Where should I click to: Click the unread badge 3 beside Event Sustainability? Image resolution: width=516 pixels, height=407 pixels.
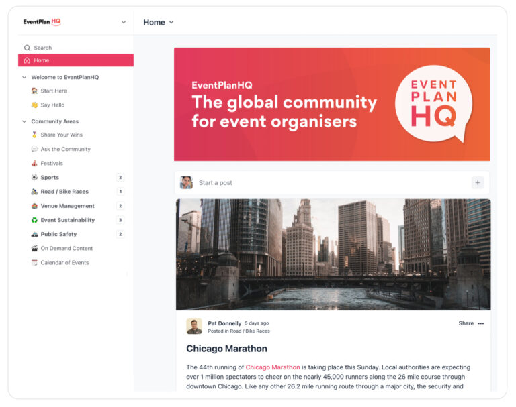point(120,220)
